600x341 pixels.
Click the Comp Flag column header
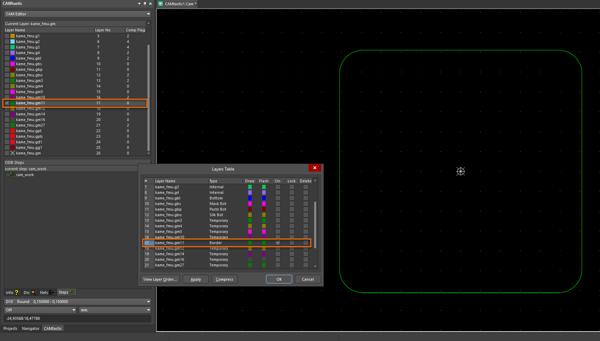click(135, 30)
